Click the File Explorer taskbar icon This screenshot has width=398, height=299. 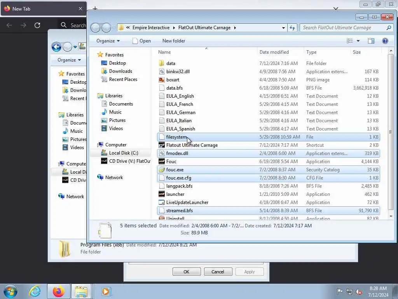81,291
